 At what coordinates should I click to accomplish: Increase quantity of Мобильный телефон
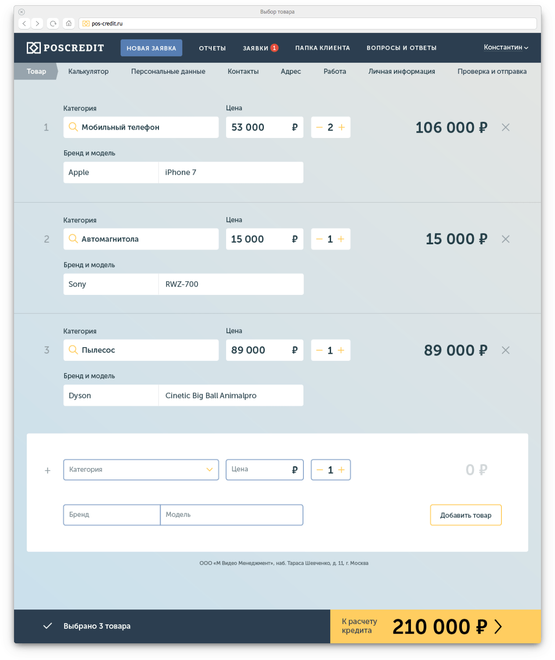[342, 127]
